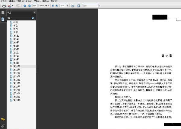Image resolution: width=181 pixels, height=129 pixels.
Task: Jump to the 第4章 bookmark
Action: tap(16, 46)
